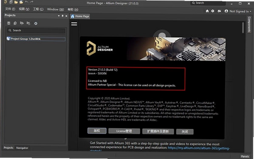Minimize the Altium Designer window

pos(232,3)
